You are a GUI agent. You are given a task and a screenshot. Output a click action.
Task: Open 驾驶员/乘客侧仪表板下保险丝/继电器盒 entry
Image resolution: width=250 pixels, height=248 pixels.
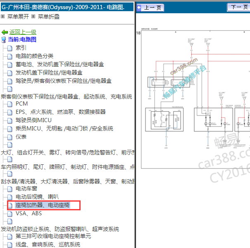[x=64, y=81]
